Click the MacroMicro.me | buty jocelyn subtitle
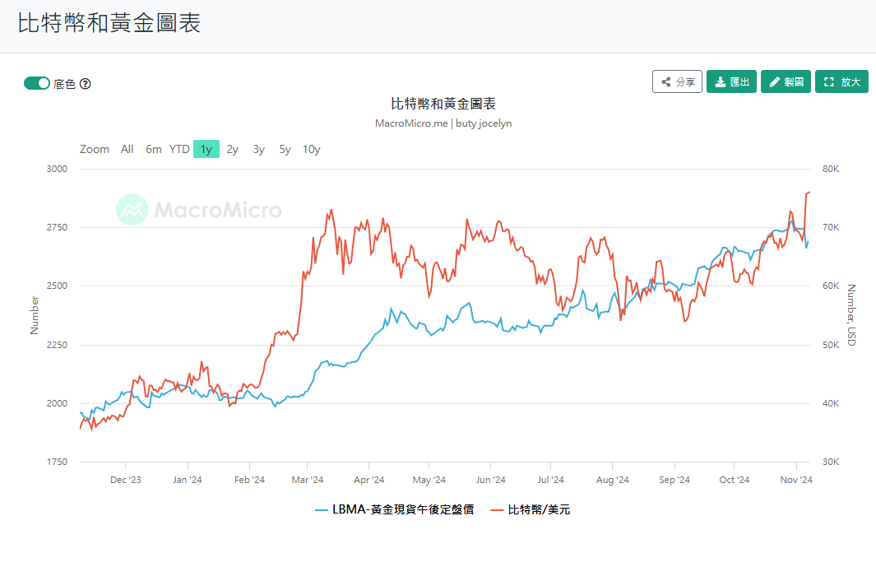 click(x=443, y=123)
